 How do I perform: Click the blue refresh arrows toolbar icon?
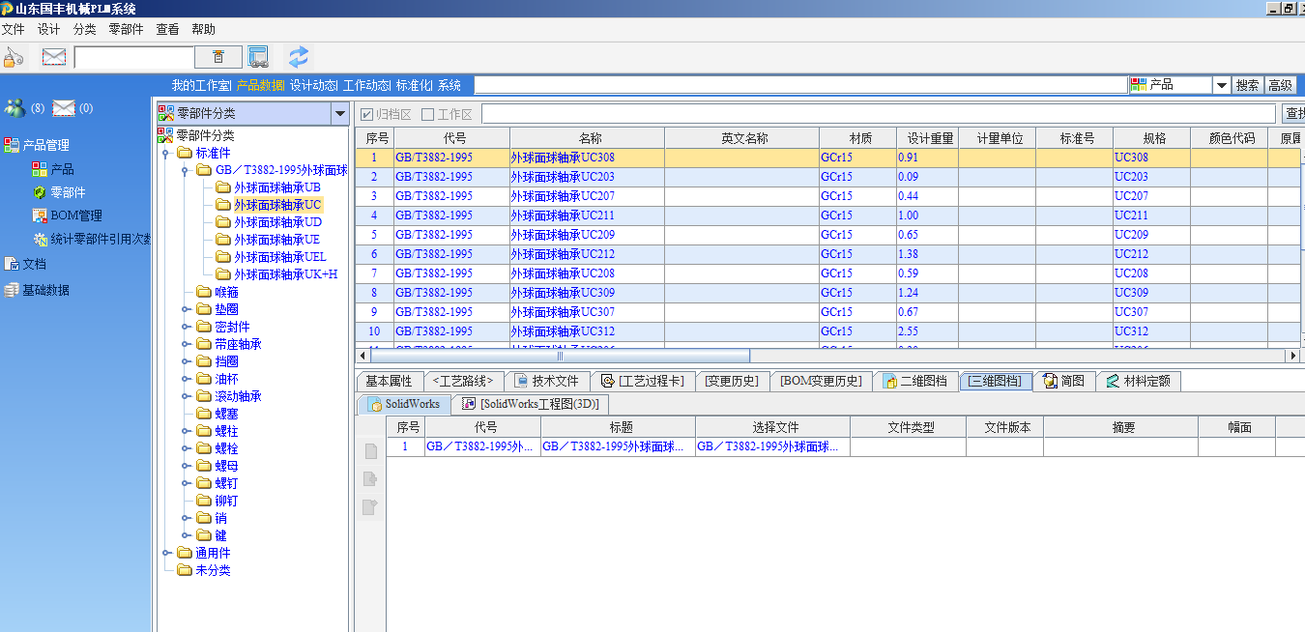click(x=299, y=57)
